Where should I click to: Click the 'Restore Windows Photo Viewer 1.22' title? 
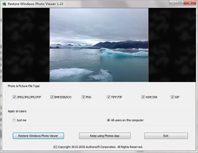(35, 4)
